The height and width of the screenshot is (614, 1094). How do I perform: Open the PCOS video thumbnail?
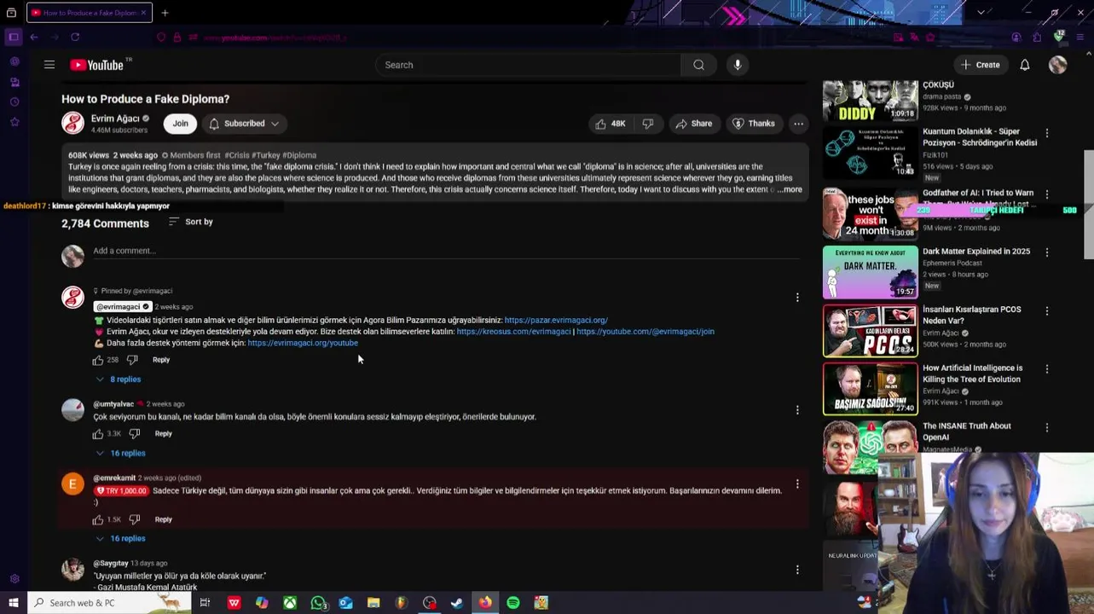tap(870, 330)
